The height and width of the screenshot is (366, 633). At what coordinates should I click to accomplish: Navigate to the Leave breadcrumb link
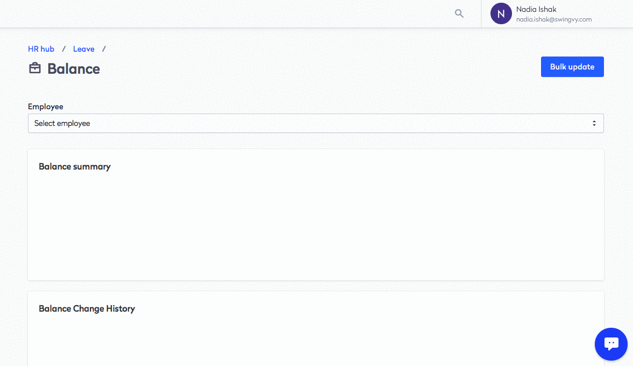(83, 49)
